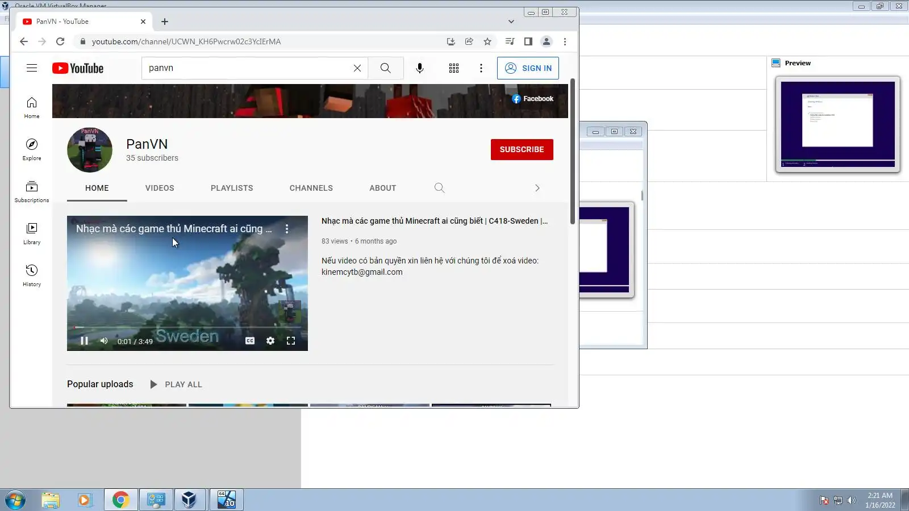
Task: Search within the PanVN channel
Action: [x=439, y=188]
